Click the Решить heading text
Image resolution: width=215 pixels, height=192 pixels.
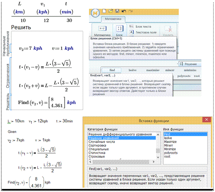21,28
